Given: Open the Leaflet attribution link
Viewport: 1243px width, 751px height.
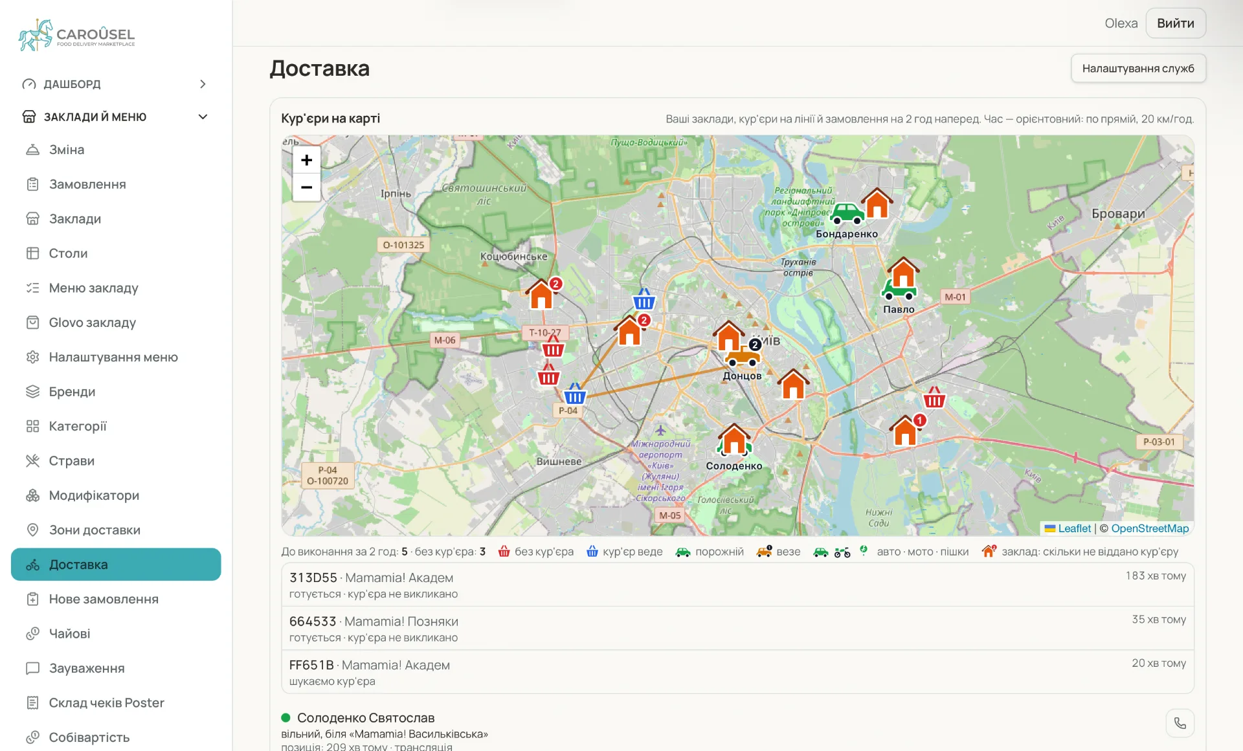Looking at the screenshot, I should coord(1068,528).
